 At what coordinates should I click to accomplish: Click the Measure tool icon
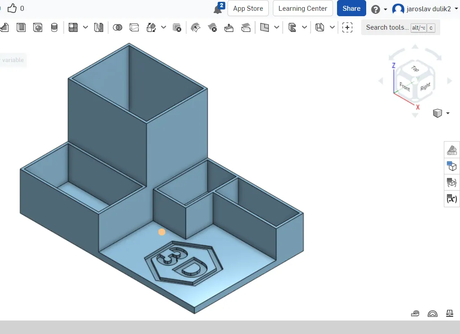pyautogui.click(x=416, y=313)
